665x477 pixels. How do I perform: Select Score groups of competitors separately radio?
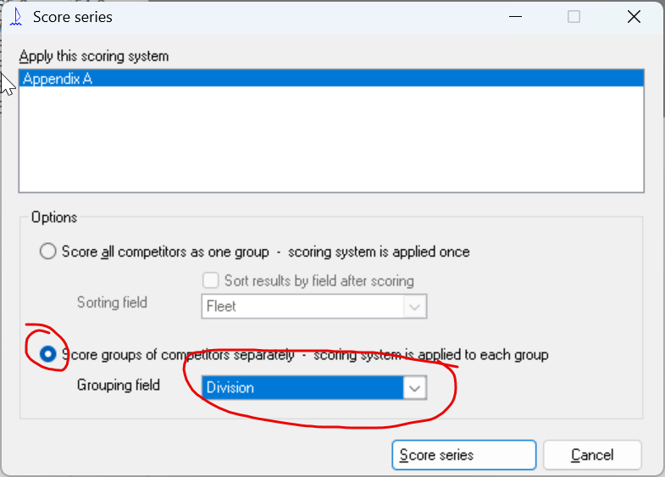pos(49,355)
